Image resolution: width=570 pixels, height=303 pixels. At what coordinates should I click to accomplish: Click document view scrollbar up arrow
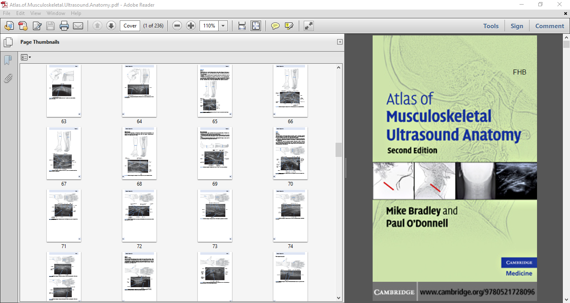tap(566, 37)
